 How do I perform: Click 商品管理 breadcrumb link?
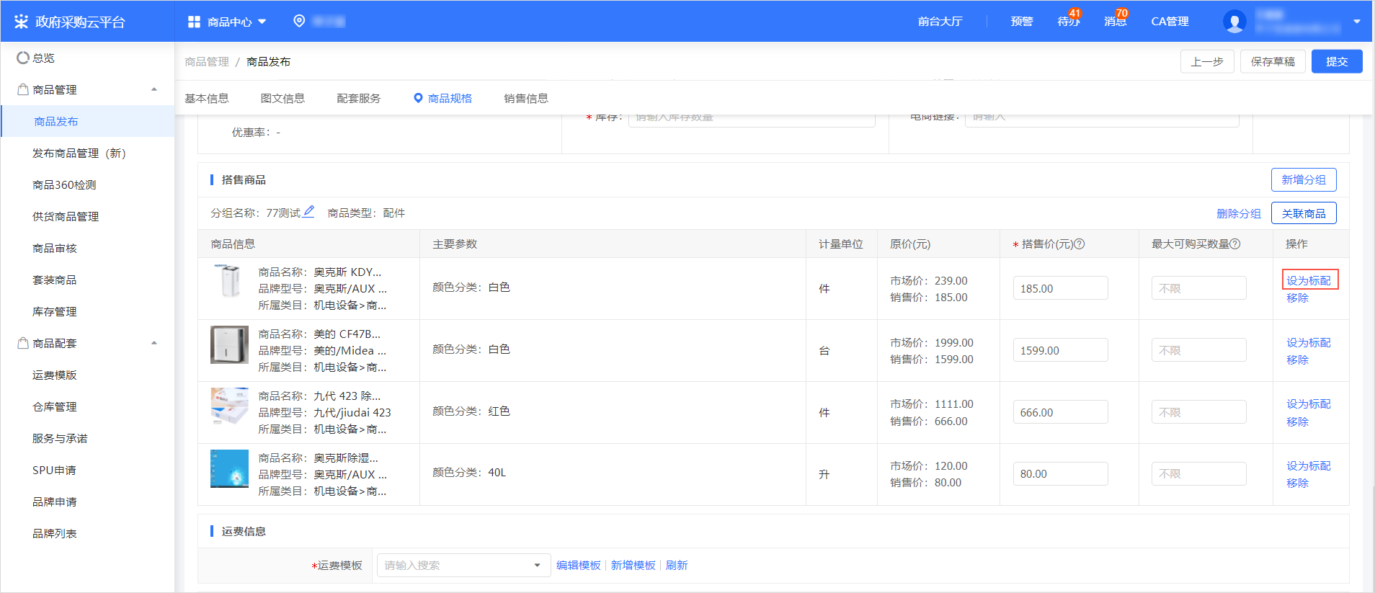207,62
